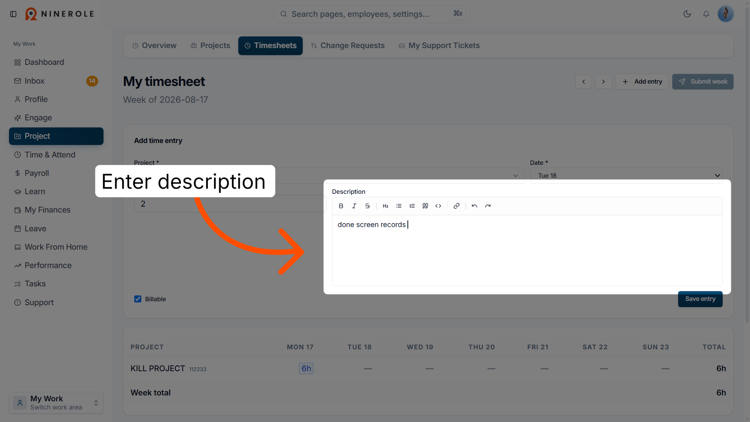Click the Save entry button

click(700, 299)
